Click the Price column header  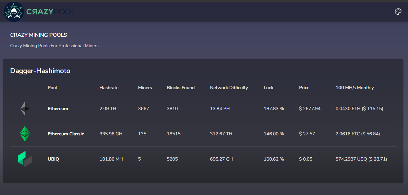pos(304,88)
